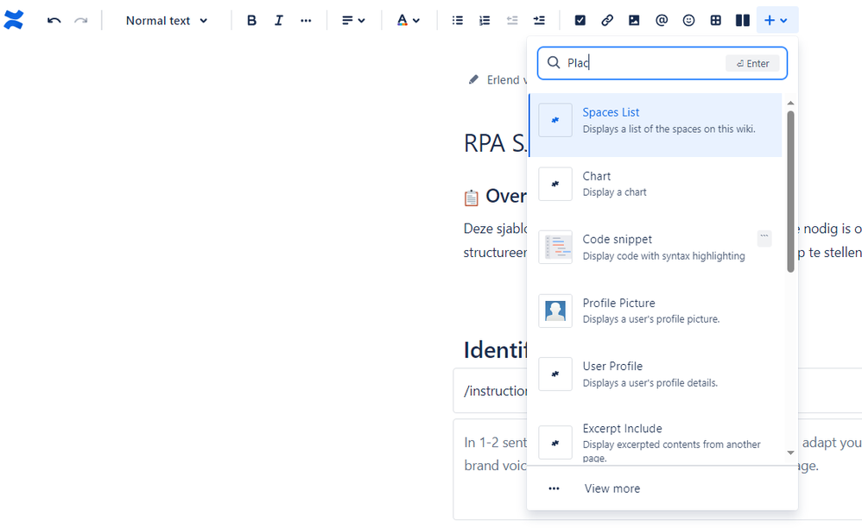This screenshot has width=862, height=528.
Task: Insert a table
Action: click(715, 21)
